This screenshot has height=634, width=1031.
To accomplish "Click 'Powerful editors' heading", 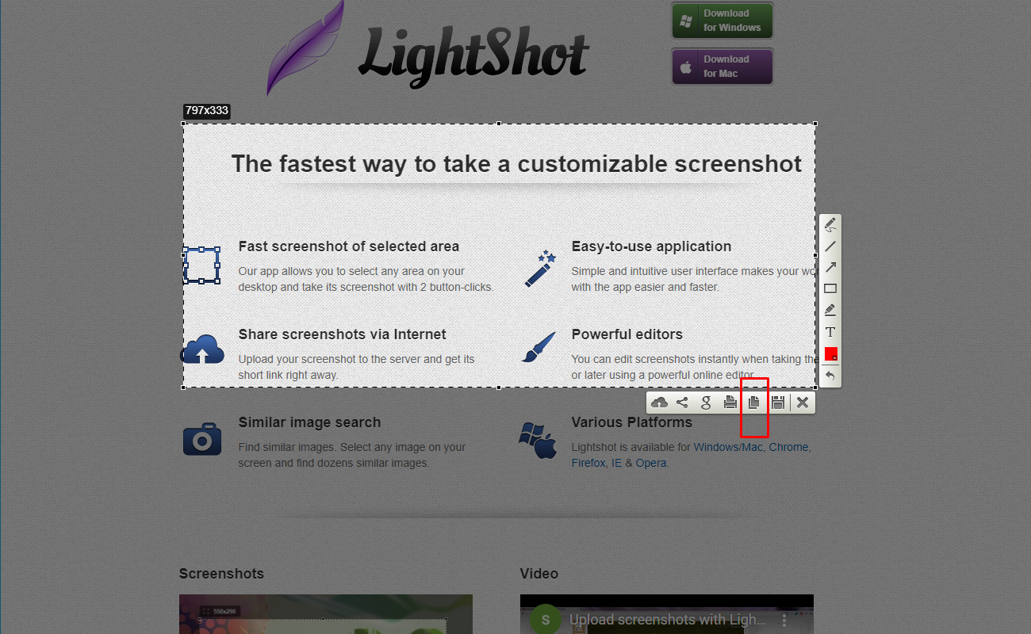I will [x=627, y=334].
